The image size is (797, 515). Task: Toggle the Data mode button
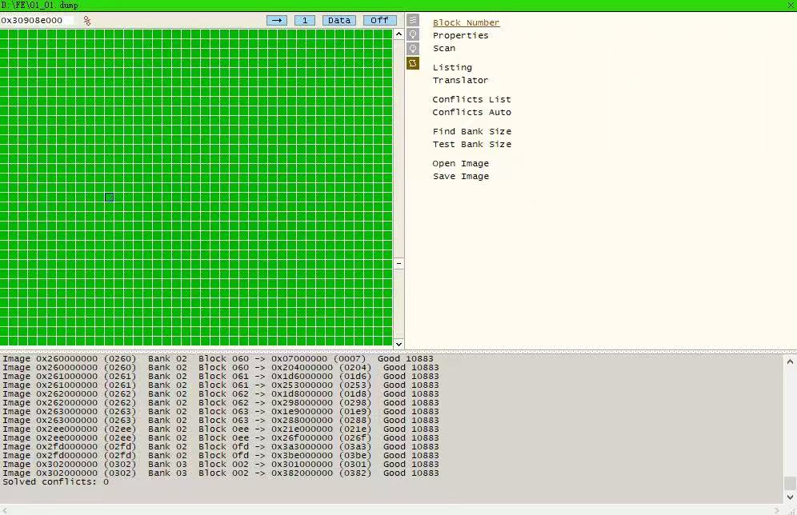(x=339, y=20)
